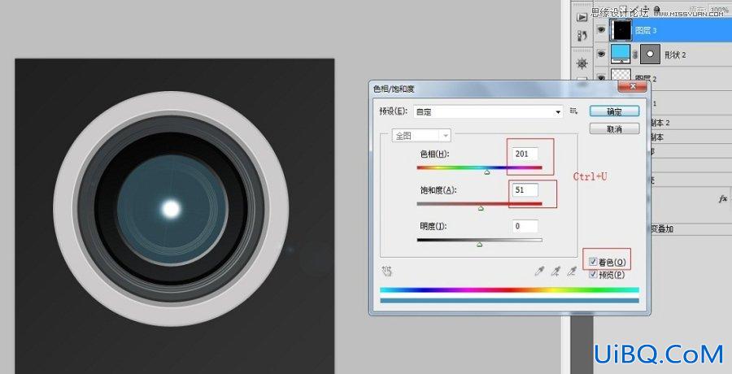Open the History panel icon
The image size is (732, 374).
pos(582,36)
